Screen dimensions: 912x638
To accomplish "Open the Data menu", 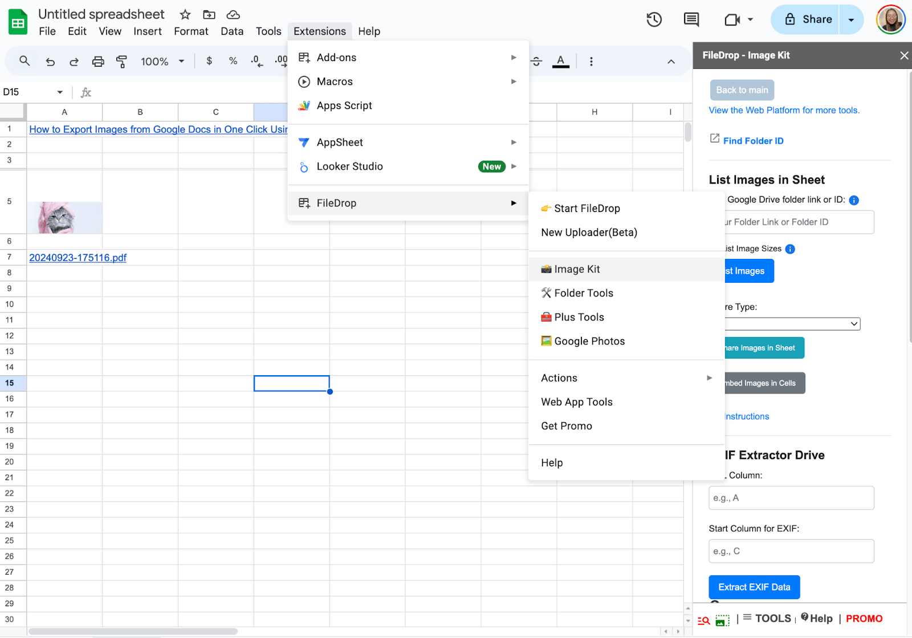I will [x=232, y=31].
